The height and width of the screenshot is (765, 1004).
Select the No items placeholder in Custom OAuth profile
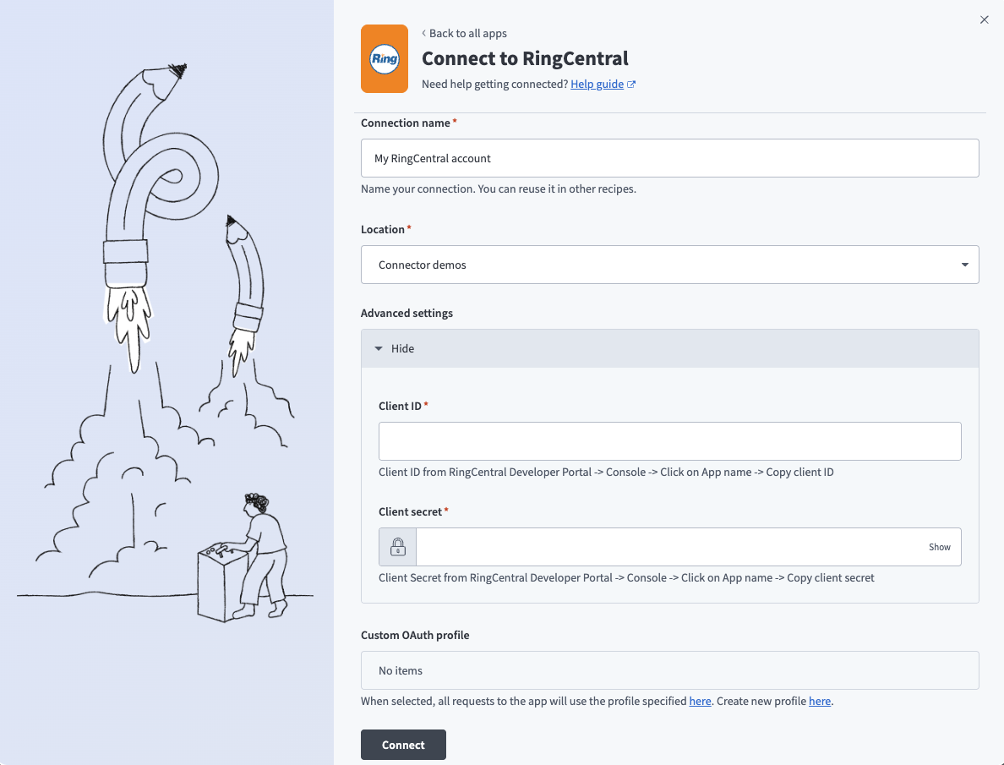pos(400,669)
